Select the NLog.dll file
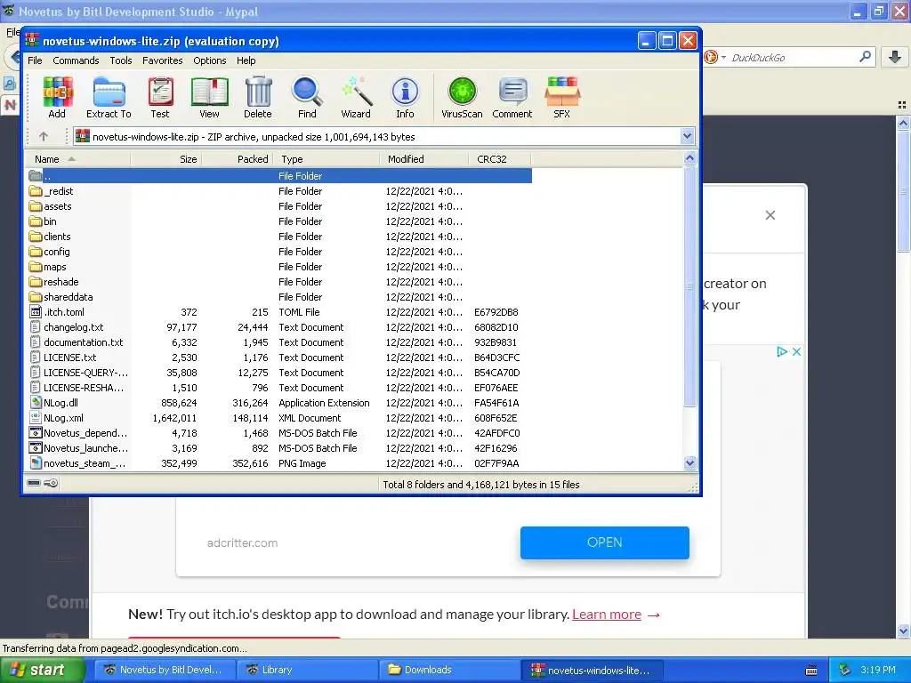The image size is (911, 683). [54, 403]
